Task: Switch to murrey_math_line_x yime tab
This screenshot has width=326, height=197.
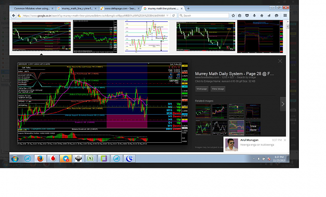Action: (77, 8)
